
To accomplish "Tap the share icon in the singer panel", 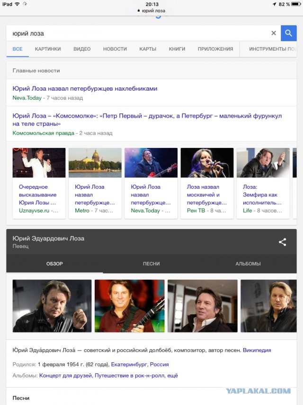I will pos(282,242).
